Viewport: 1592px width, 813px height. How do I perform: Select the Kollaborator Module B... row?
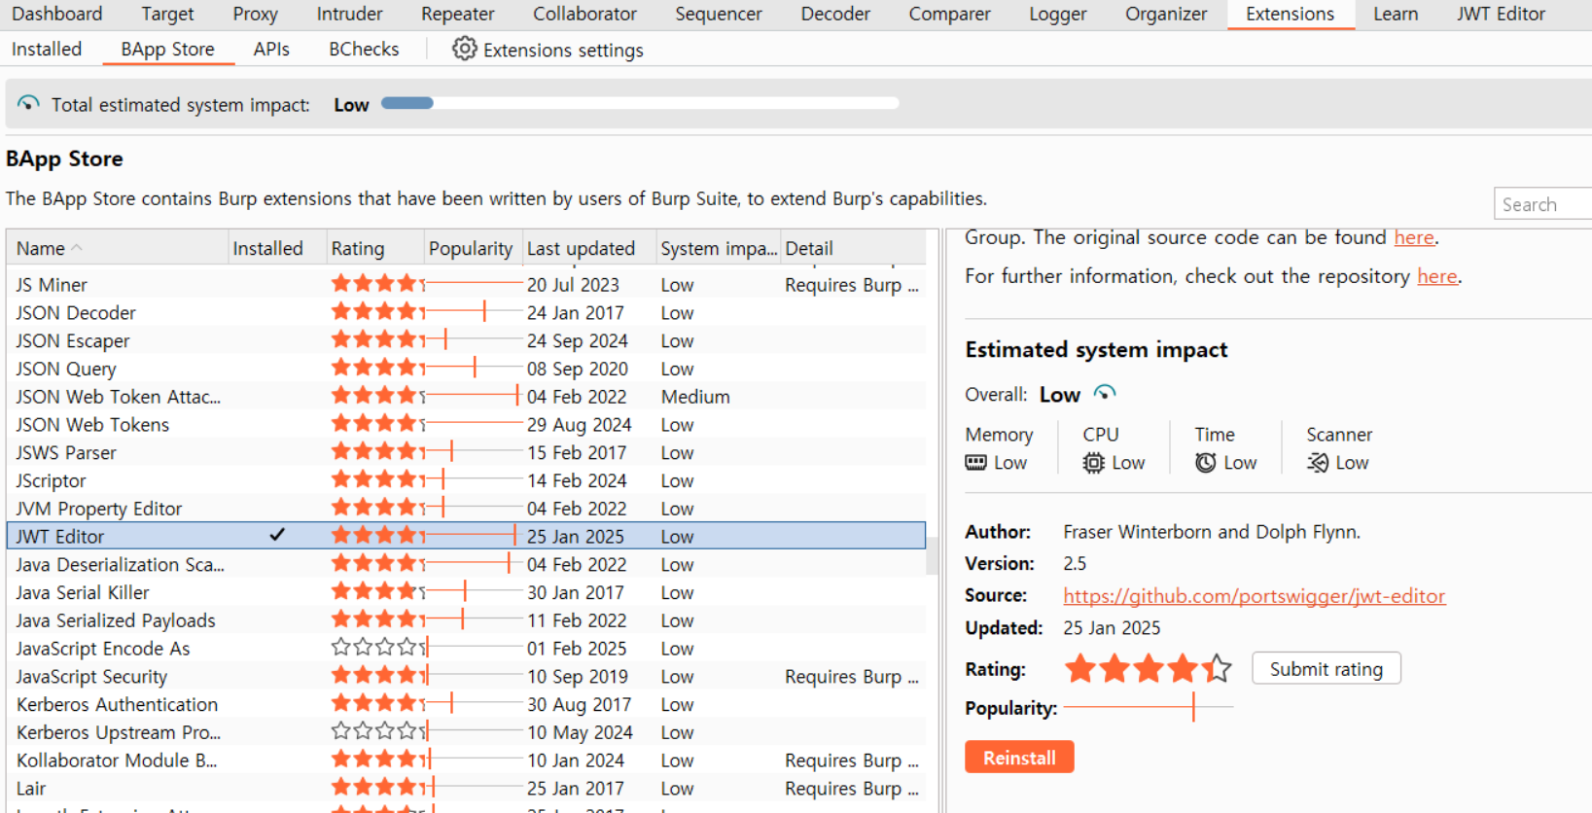[466, 760]
